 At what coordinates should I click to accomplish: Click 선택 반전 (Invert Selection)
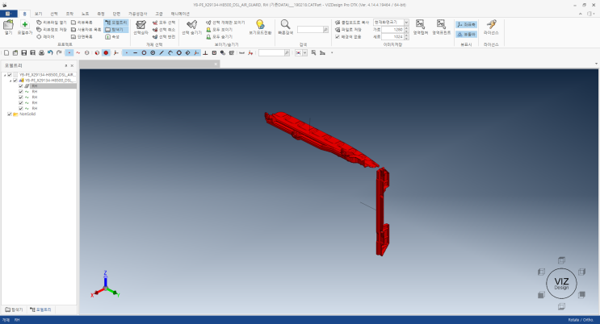164,37
